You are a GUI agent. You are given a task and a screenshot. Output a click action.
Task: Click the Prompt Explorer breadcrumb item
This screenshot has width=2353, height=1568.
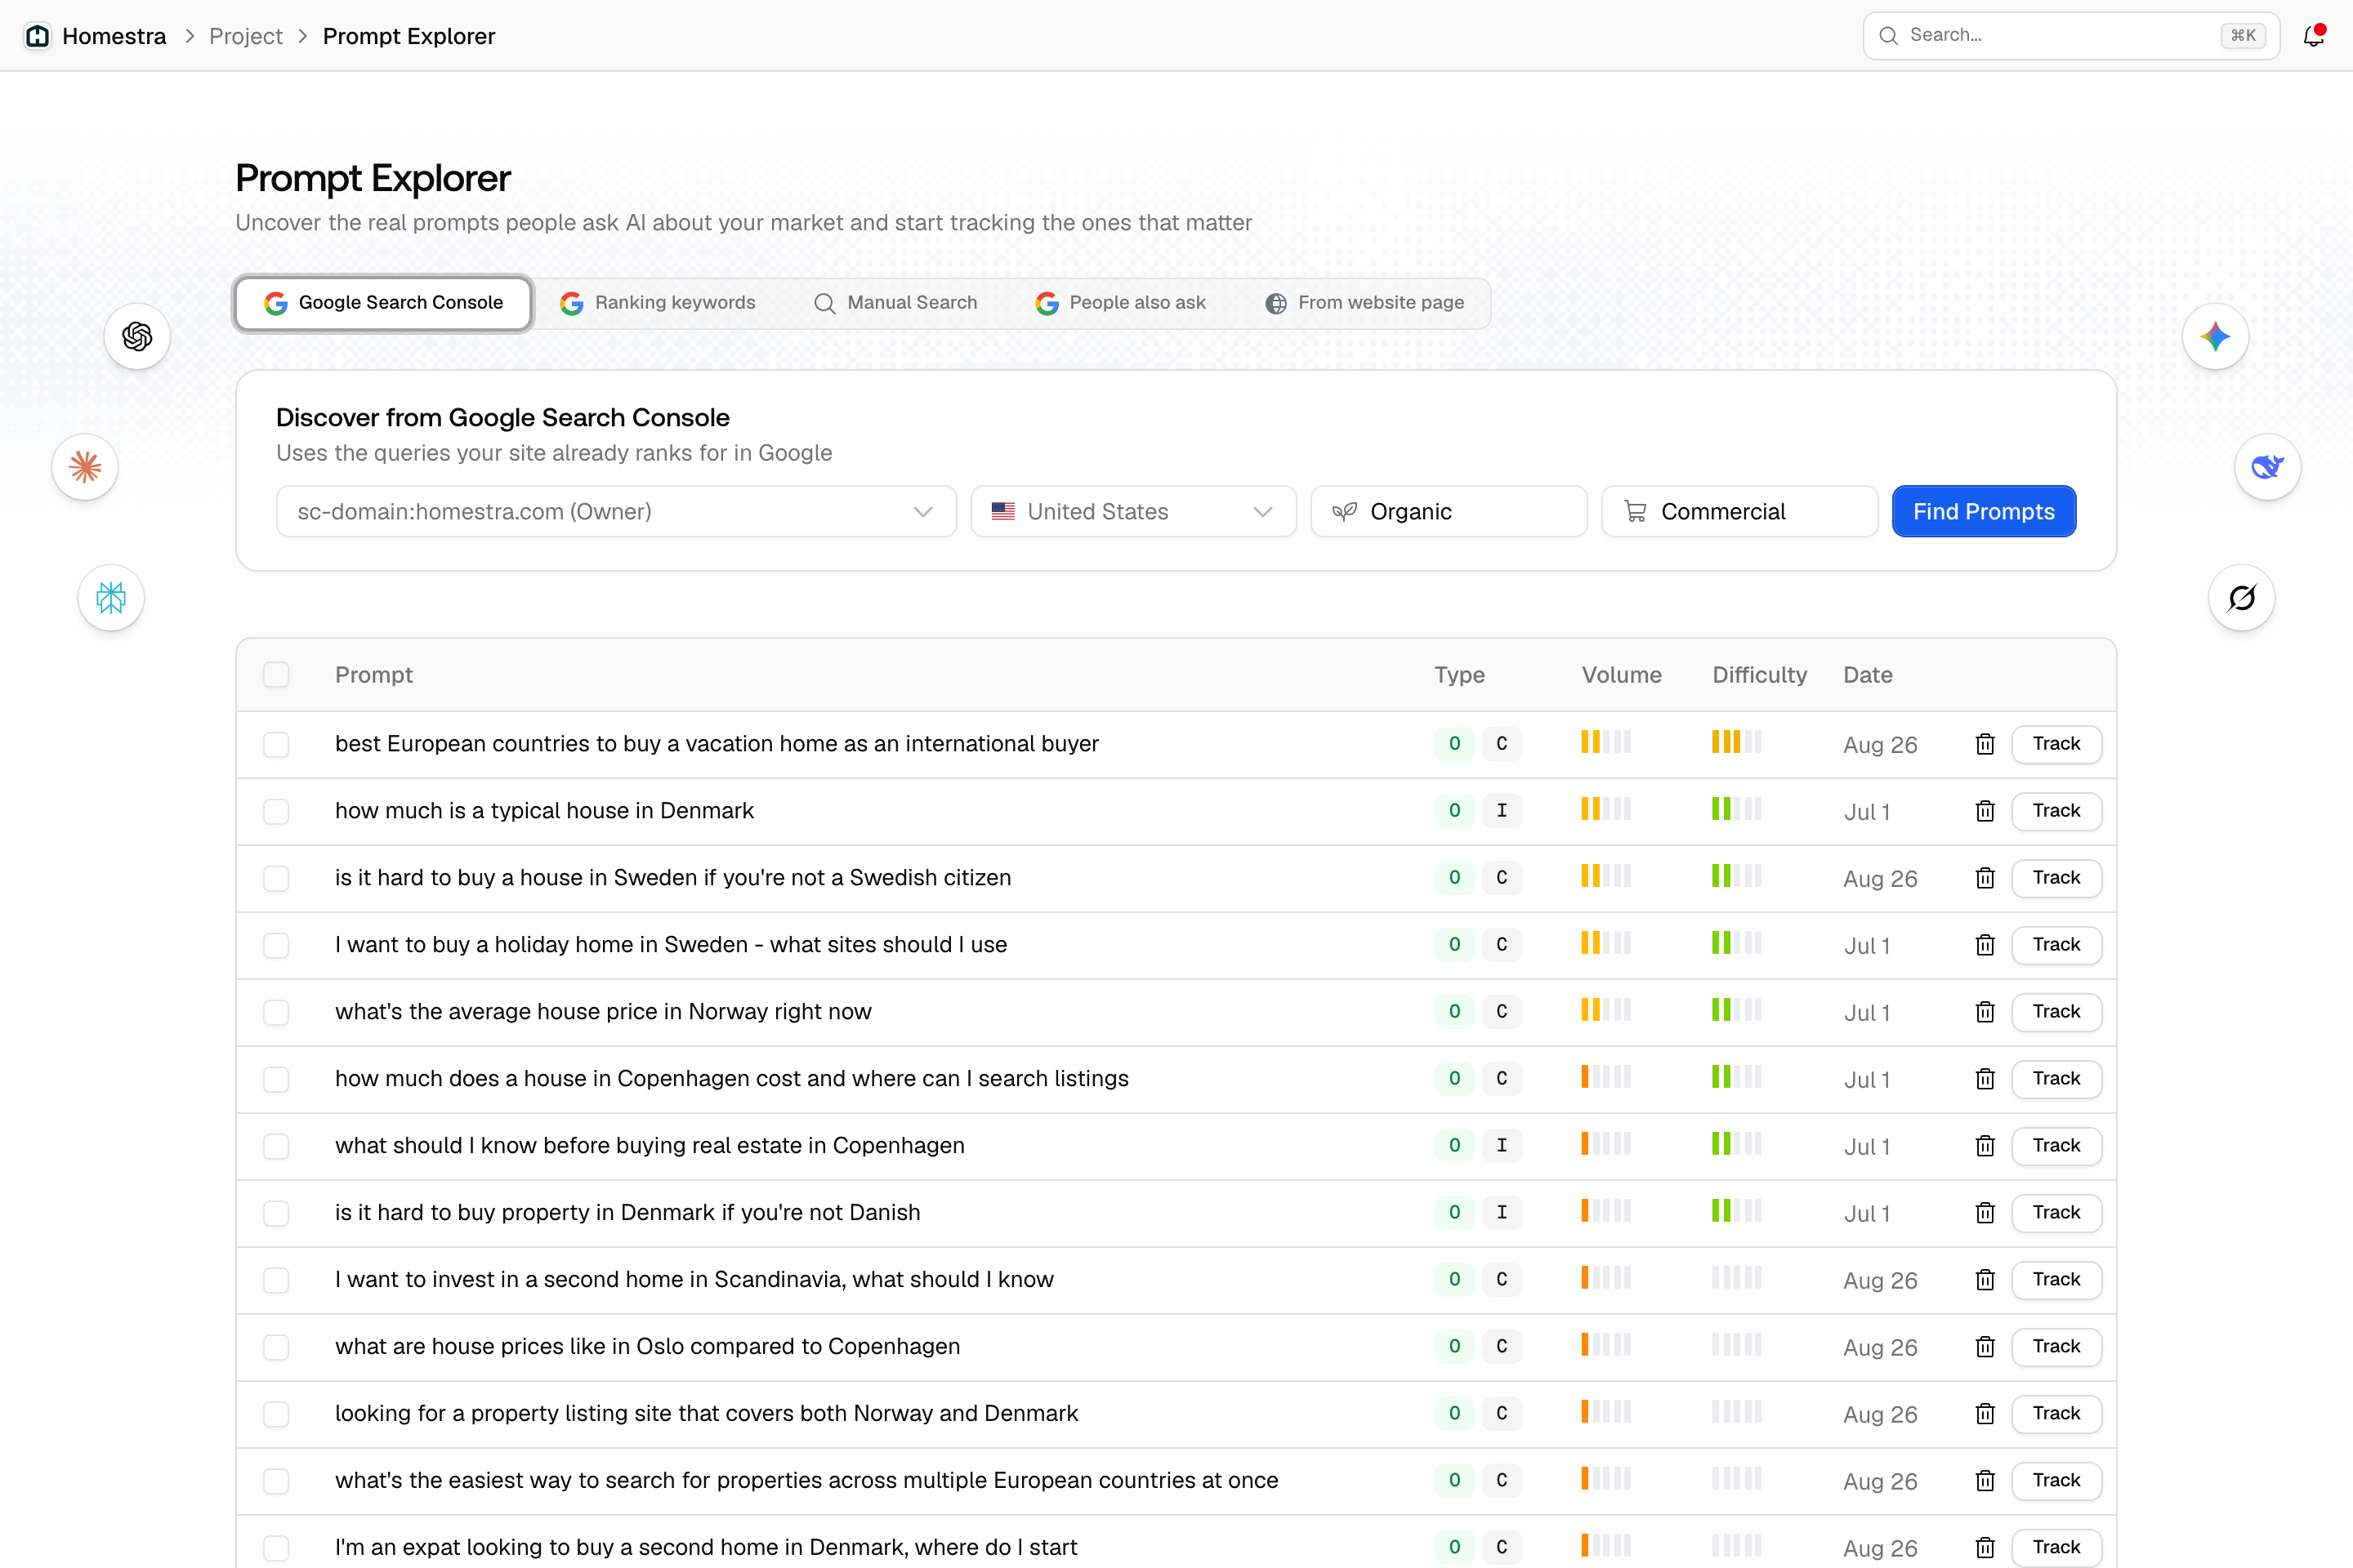coord(409,36)
